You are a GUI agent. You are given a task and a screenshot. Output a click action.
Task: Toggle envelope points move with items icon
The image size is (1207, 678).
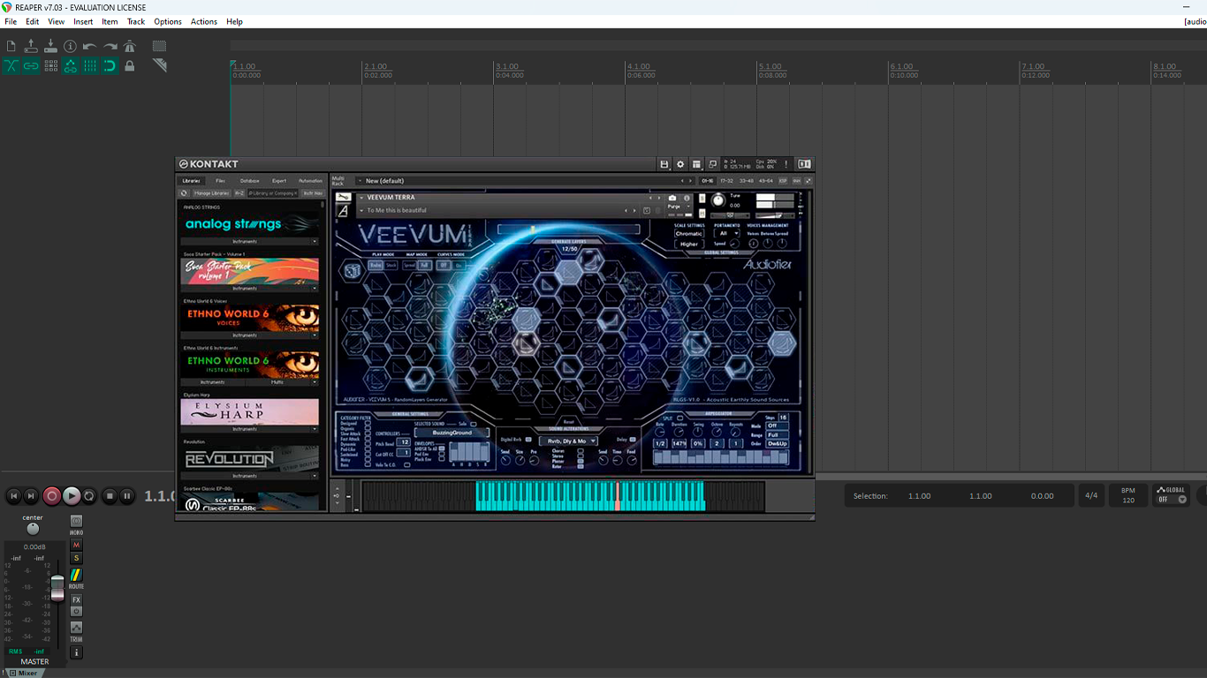pyautogui.click(x=70, y=65)
